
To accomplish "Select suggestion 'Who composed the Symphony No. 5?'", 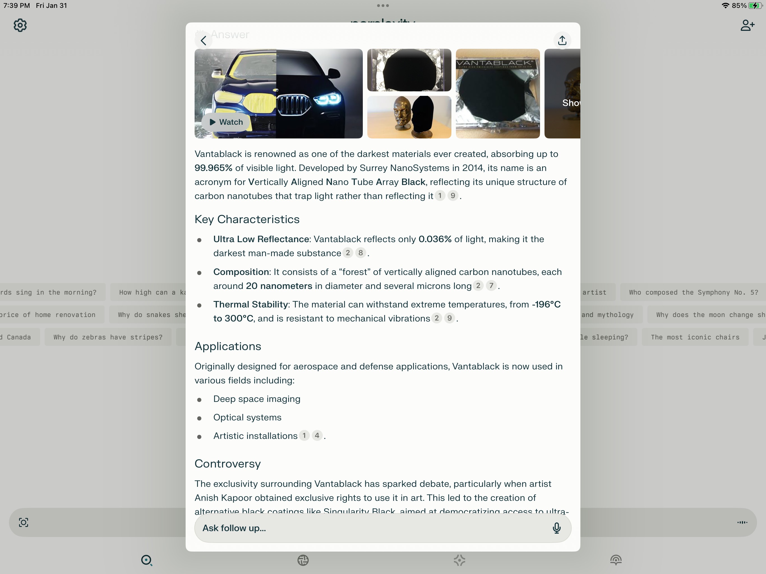I will pos(693,292).
